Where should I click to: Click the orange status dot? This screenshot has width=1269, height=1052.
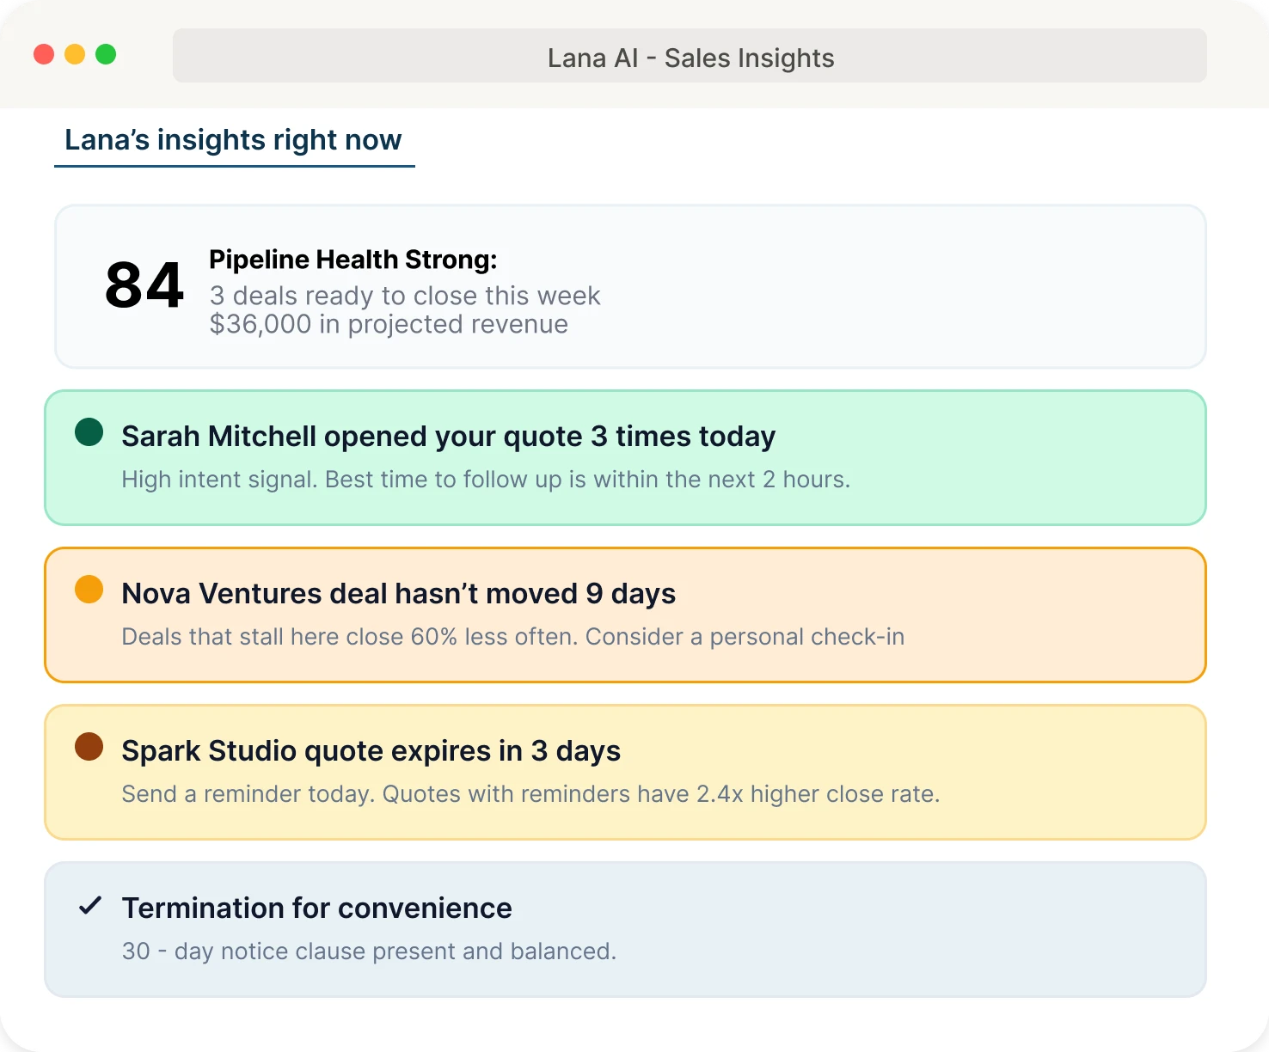(89, 590)
